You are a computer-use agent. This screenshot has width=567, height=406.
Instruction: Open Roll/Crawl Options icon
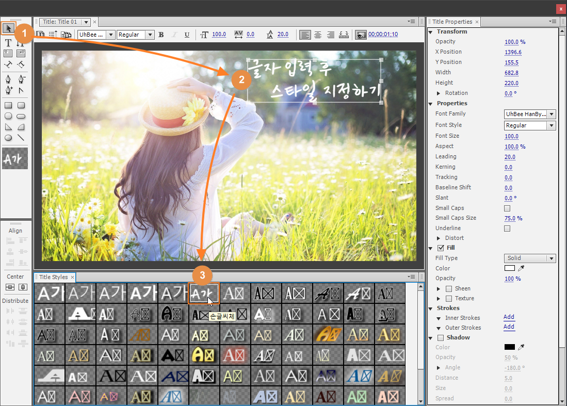point(53,35)
